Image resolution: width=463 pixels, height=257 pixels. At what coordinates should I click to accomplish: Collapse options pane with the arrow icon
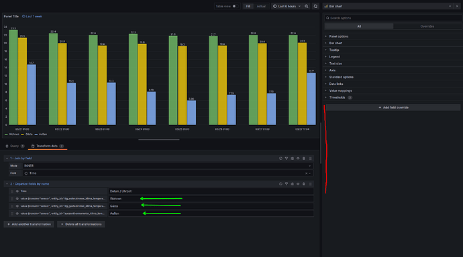coord(457,6)
